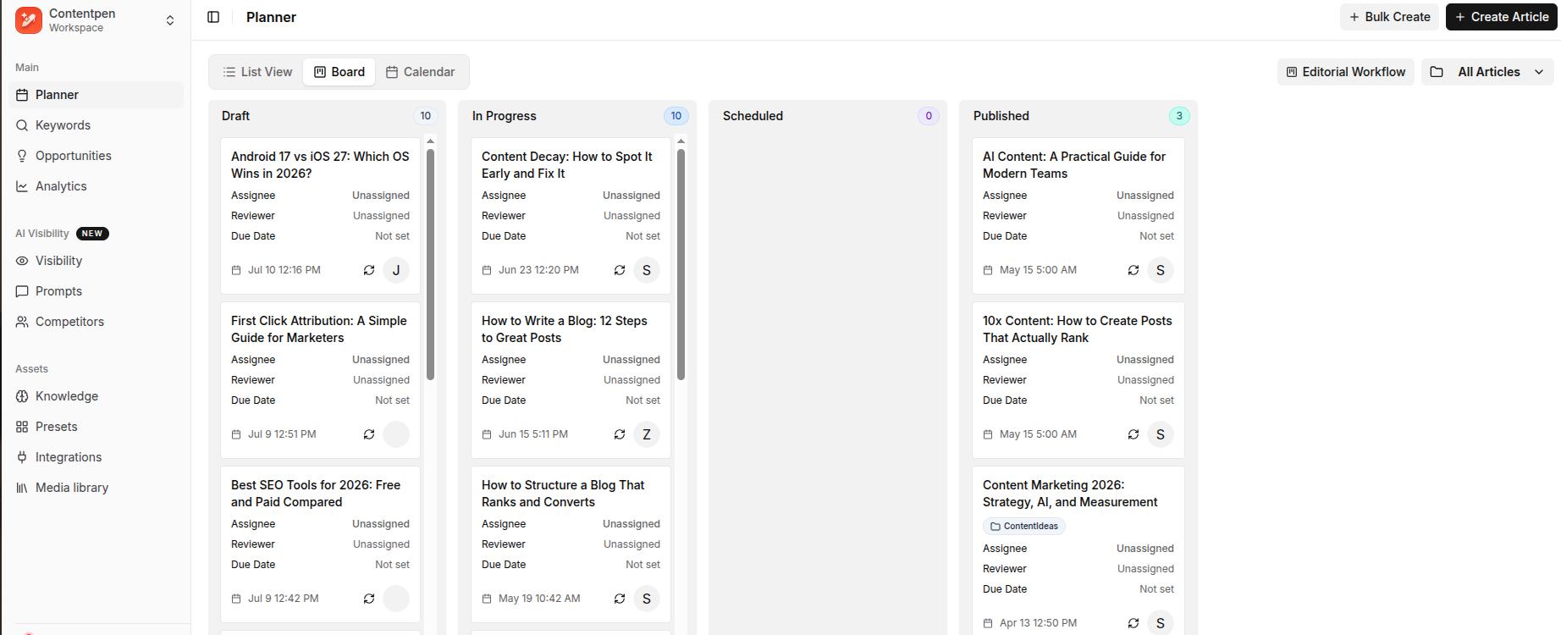Open How to Write a Blog article

click(565, 329)
